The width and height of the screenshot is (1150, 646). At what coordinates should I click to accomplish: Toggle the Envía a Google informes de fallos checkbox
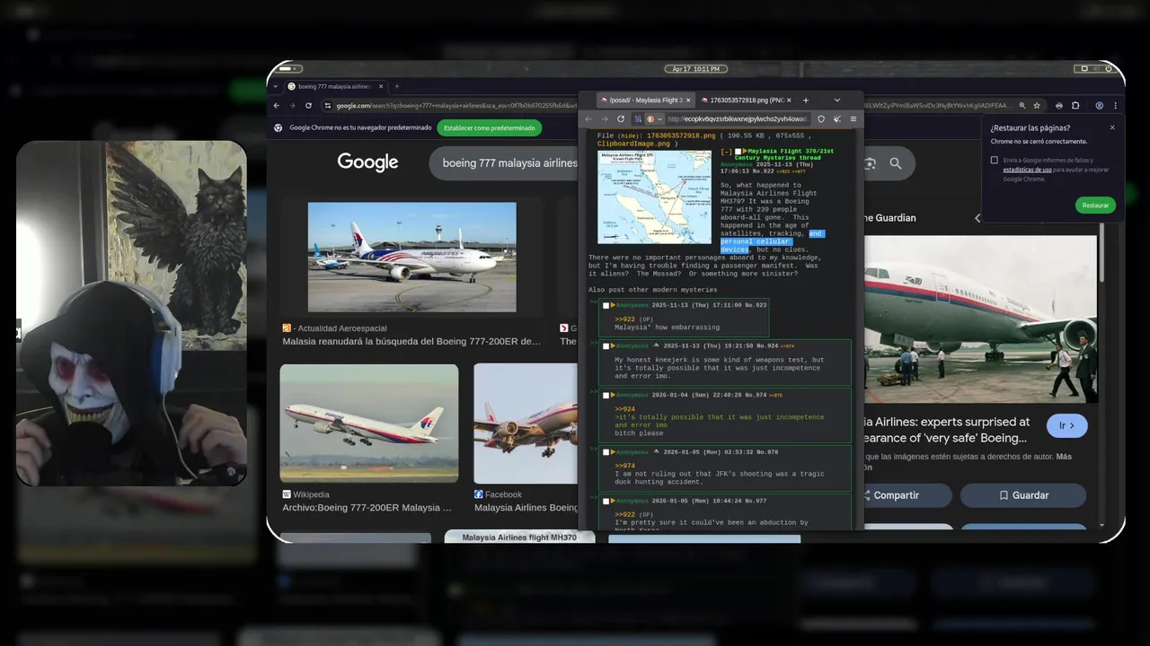pyautogui.click(x=994, y=161)
